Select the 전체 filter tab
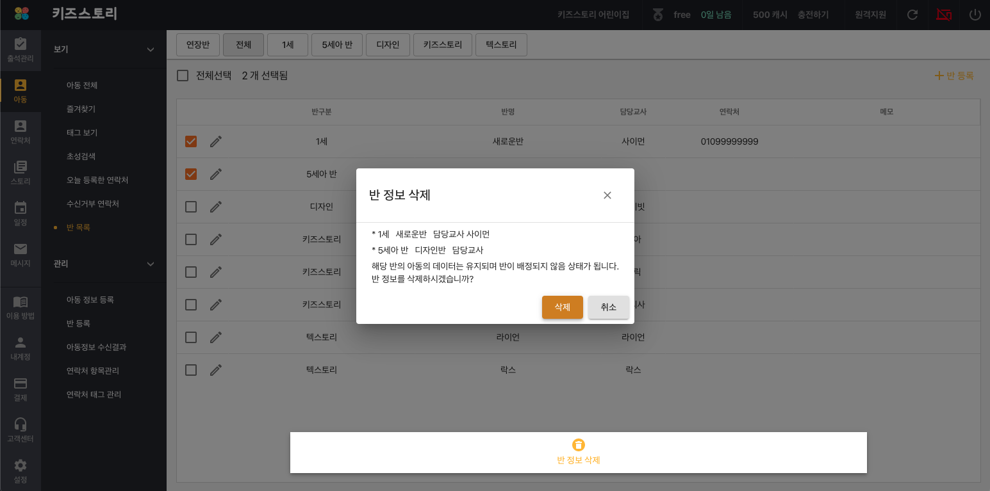This screenshot has width=990, height=491. click(243, 45)
